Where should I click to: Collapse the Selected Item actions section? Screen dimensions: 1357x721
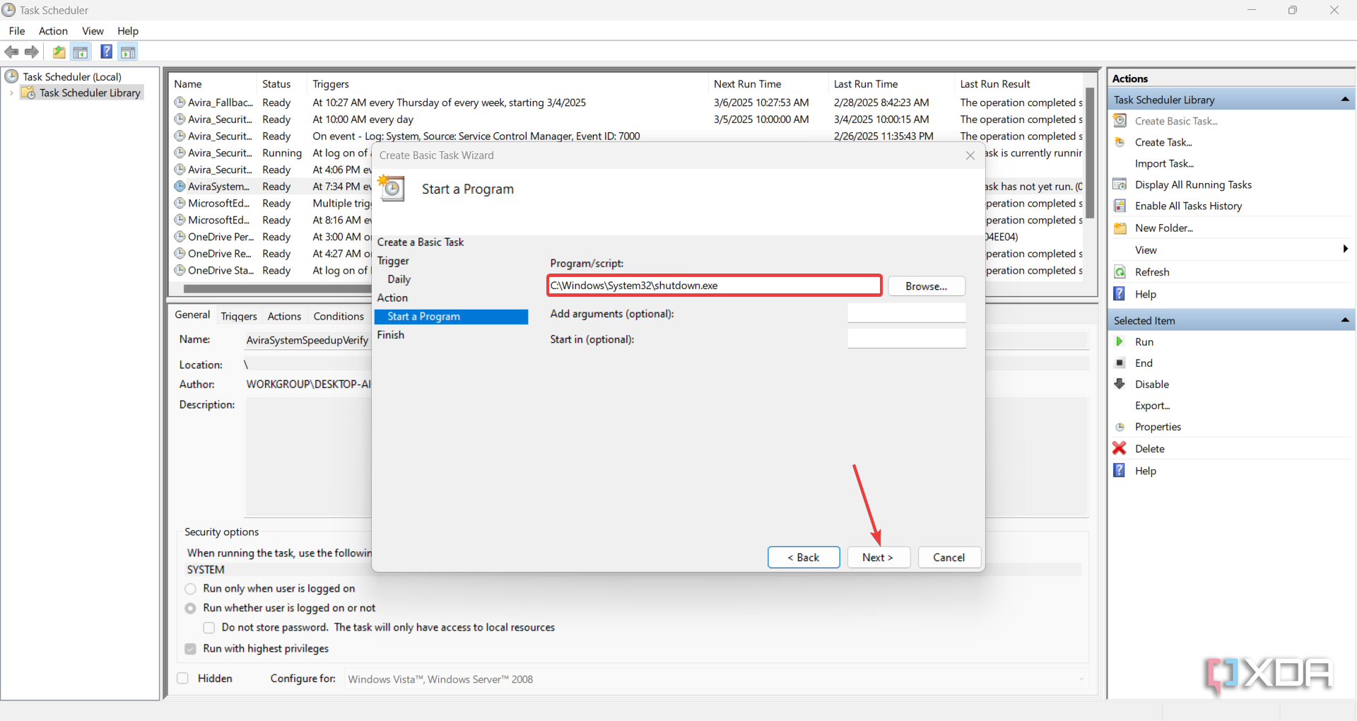pos(1345,320)
